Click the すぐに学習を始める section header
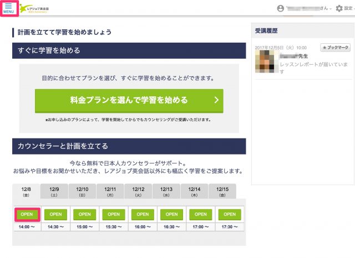Viewport: 355px width, 258px height. (x=129, y=50)
